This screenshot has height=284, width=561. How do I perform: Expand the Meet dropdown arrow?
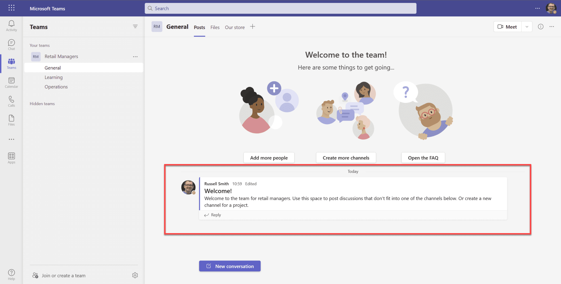click(x=527, y=27)
